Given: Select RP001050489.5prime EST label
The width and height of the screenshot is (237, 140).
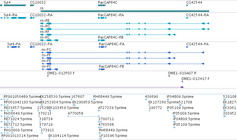Looking at the screenshot, I should click(22, 97).
